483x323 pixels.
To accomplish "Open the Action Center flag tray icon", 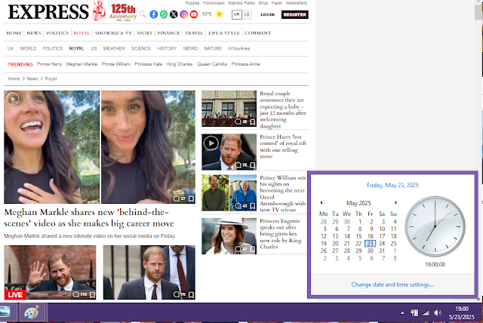I will [x=414, y=313].
